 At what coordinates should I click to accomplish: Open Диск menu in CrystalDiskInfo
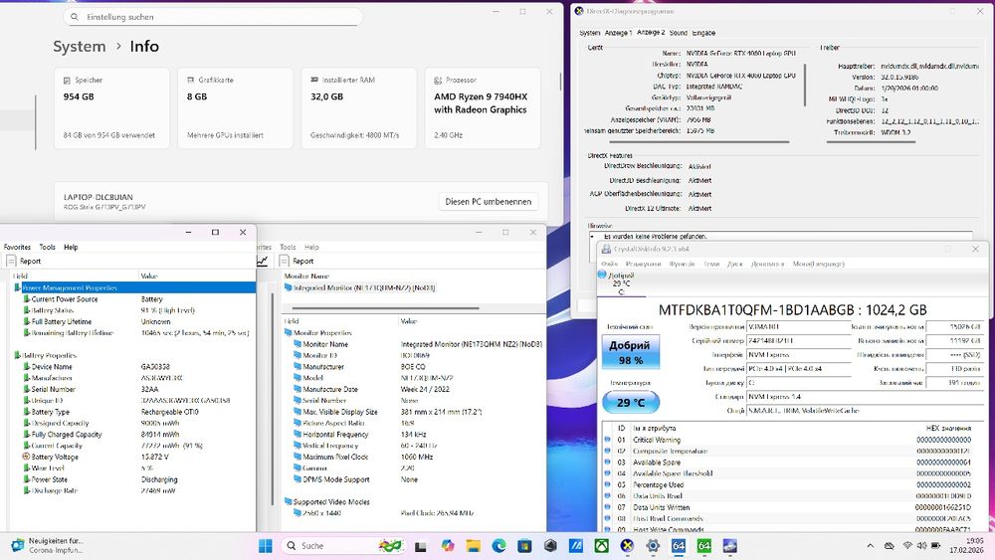[735, 264]
